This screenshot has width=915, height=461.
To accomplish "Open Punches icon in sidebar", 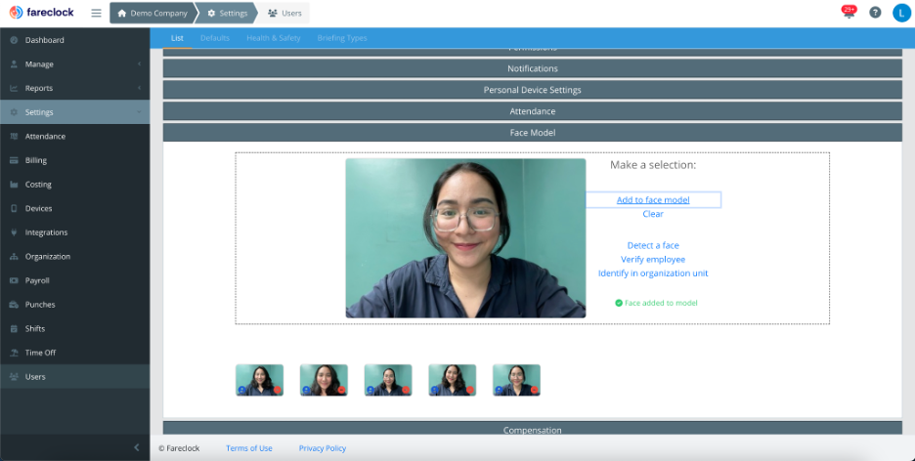I will pos(14,304).
